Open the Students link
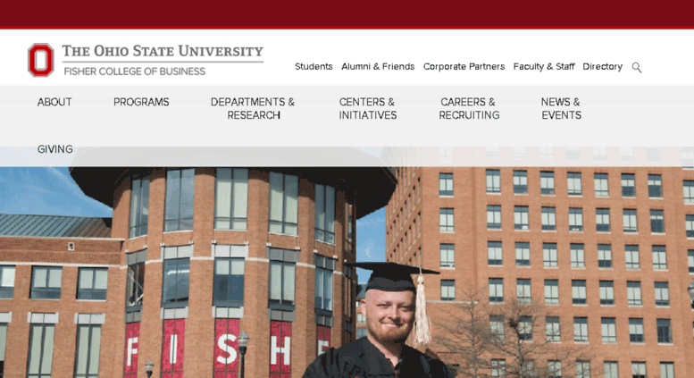The width and height of the screenshot is (694, 378). [x=314, y=66]
